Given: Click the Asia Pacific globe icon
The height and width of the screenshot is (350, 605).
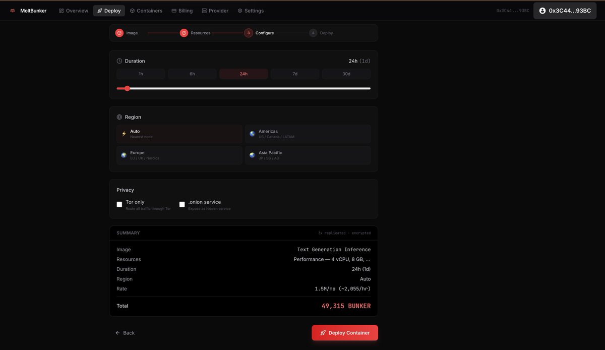Looking at the screenshot, I should point(252,155).
